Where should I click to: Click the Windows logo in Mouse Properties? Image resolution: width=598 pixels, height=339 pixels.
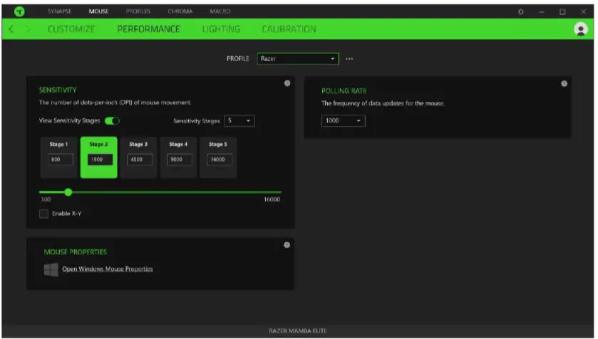(x=51, y=269)
